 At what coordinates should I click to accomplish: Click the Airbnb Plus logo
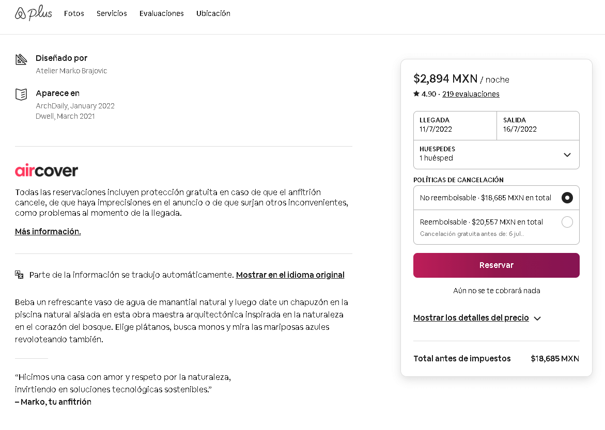click(34, 13)
